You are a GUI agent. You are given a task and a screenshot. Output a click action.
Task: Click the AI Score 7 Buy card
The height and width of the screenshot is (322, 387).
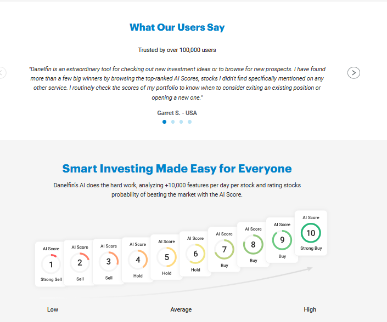coord(225,249)
